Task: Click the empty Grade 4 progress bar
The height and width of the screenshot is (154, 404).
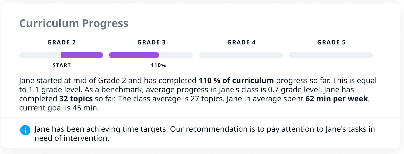Action: pyautogui.click(x=241, y=55)
